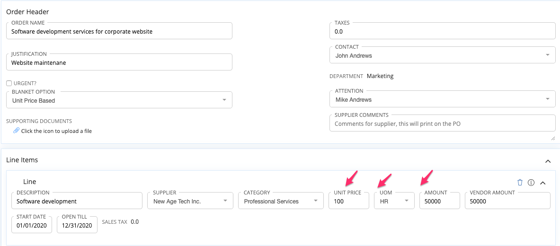Edit the Amount field

coord(440,201)
